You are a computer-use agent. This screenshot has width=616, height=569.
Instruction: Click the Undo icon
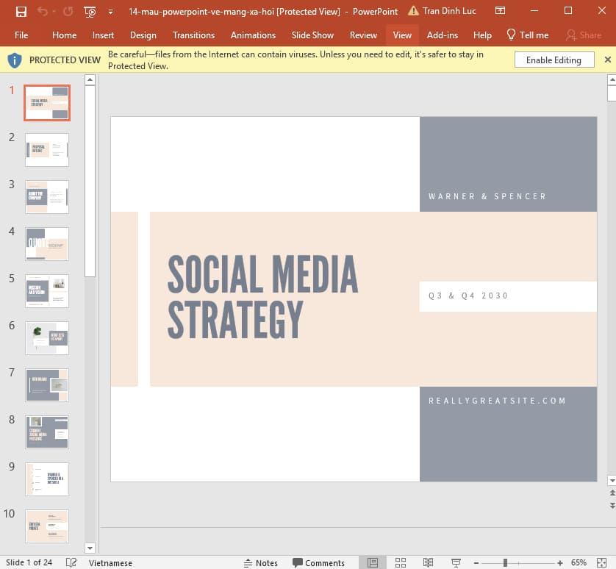[x=41, y=11]
